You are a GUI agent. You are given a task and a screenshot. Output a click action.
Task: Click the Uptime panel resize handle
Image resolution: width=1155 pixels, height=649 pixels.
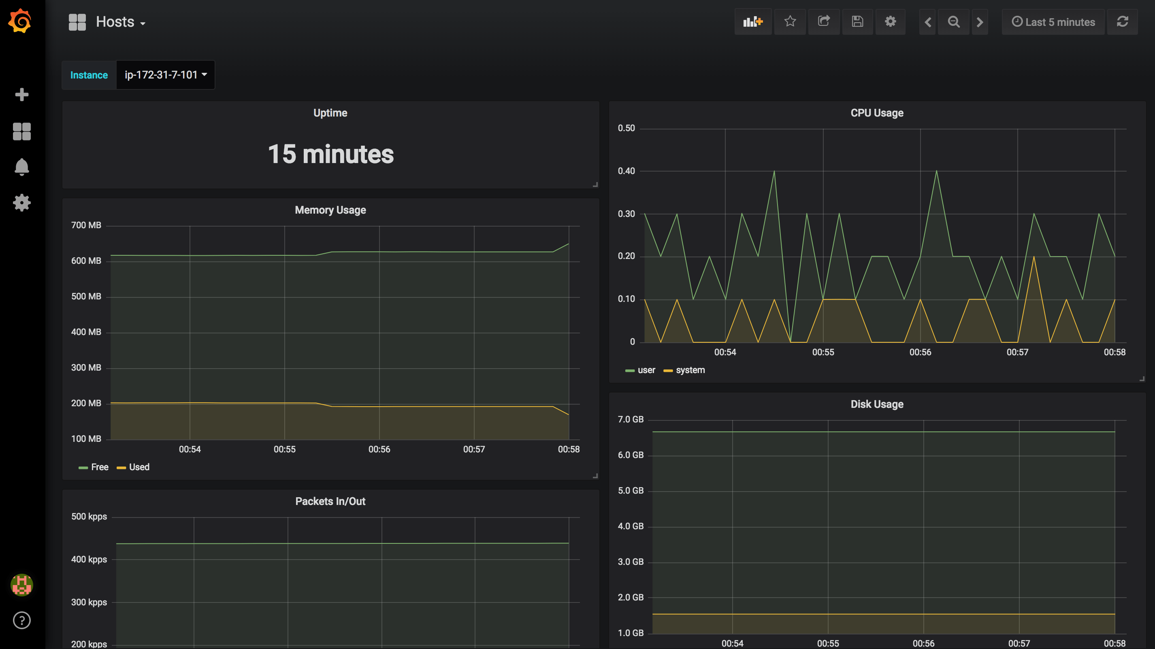coord(595,185)
